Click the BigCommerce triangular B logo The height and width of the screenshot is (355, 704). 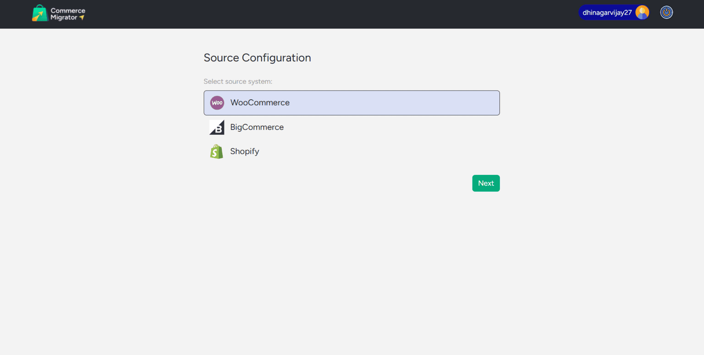pyautogui.click(x=217, y=127)
